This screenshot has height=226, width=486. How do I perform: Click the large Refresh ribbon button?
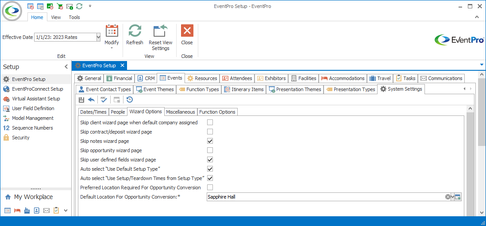click(x=135, y=34)
